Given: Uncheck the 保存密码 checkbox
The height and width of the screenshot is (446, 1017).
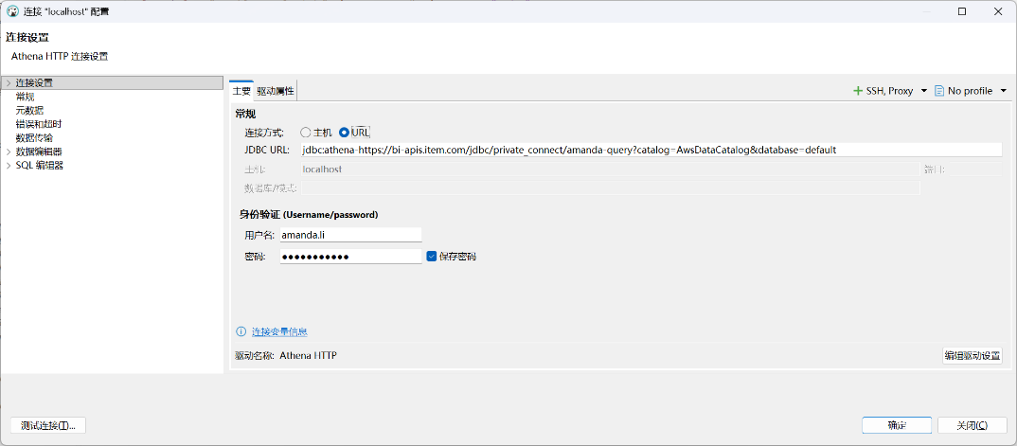Looking at the screenshot, I should (431, 256).
